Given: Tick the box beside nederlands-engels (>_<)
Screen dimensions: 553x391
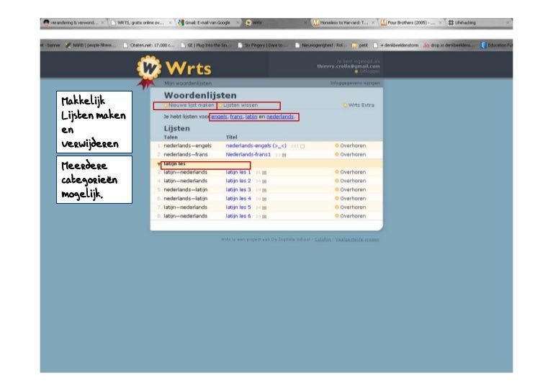Looking at the screenshot, I should [302, 146].
